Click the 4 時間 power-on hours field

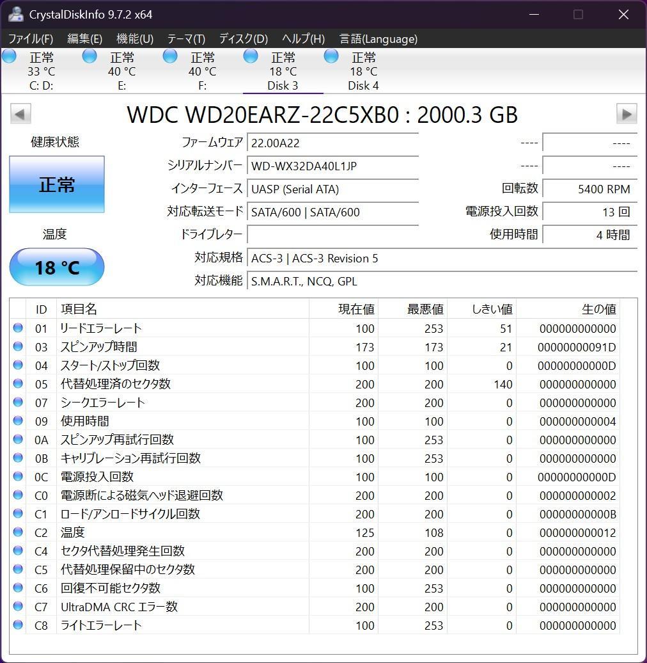[590, 235]
